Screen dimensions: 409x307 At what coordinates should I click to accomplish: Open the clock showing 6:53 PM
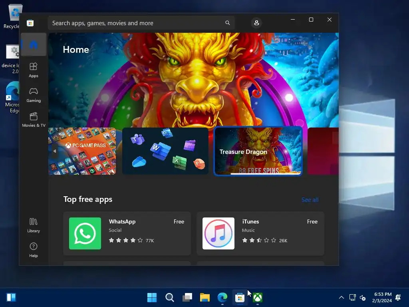click(x=382, y=297)
